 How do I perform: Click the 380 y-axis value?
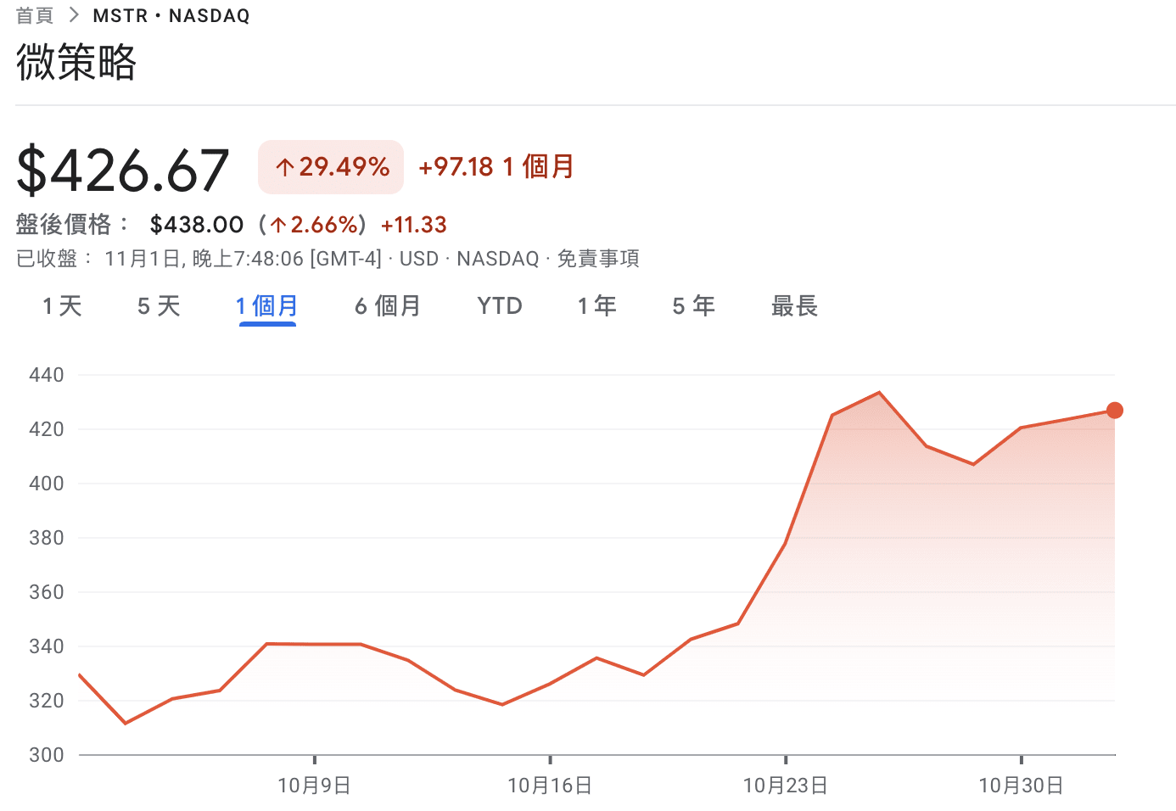click(x=47, y=538)
